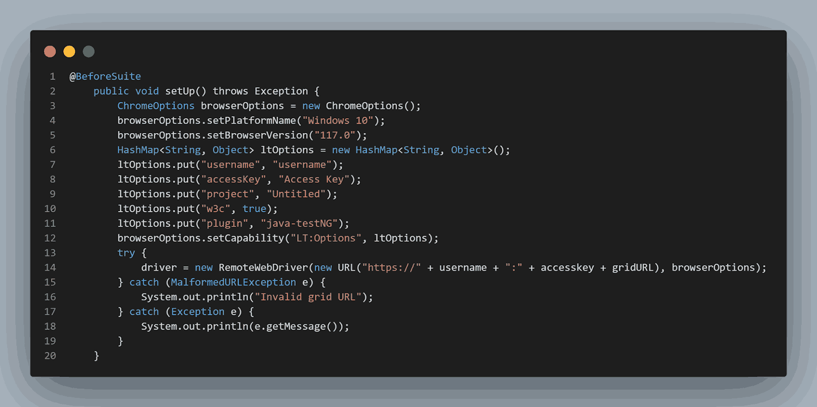Click throws Exception on line 2
817x407 pixels.
tap(260, 91)
